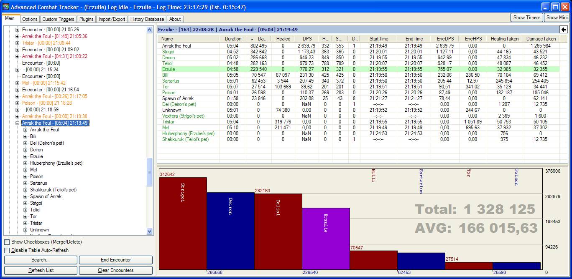Toggle Disable Table Auto-Refresh checkbox

pyautogui.click(x=7, y=250)
